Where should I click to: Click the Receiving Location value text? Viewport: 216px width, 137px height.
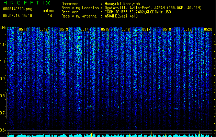153,8
